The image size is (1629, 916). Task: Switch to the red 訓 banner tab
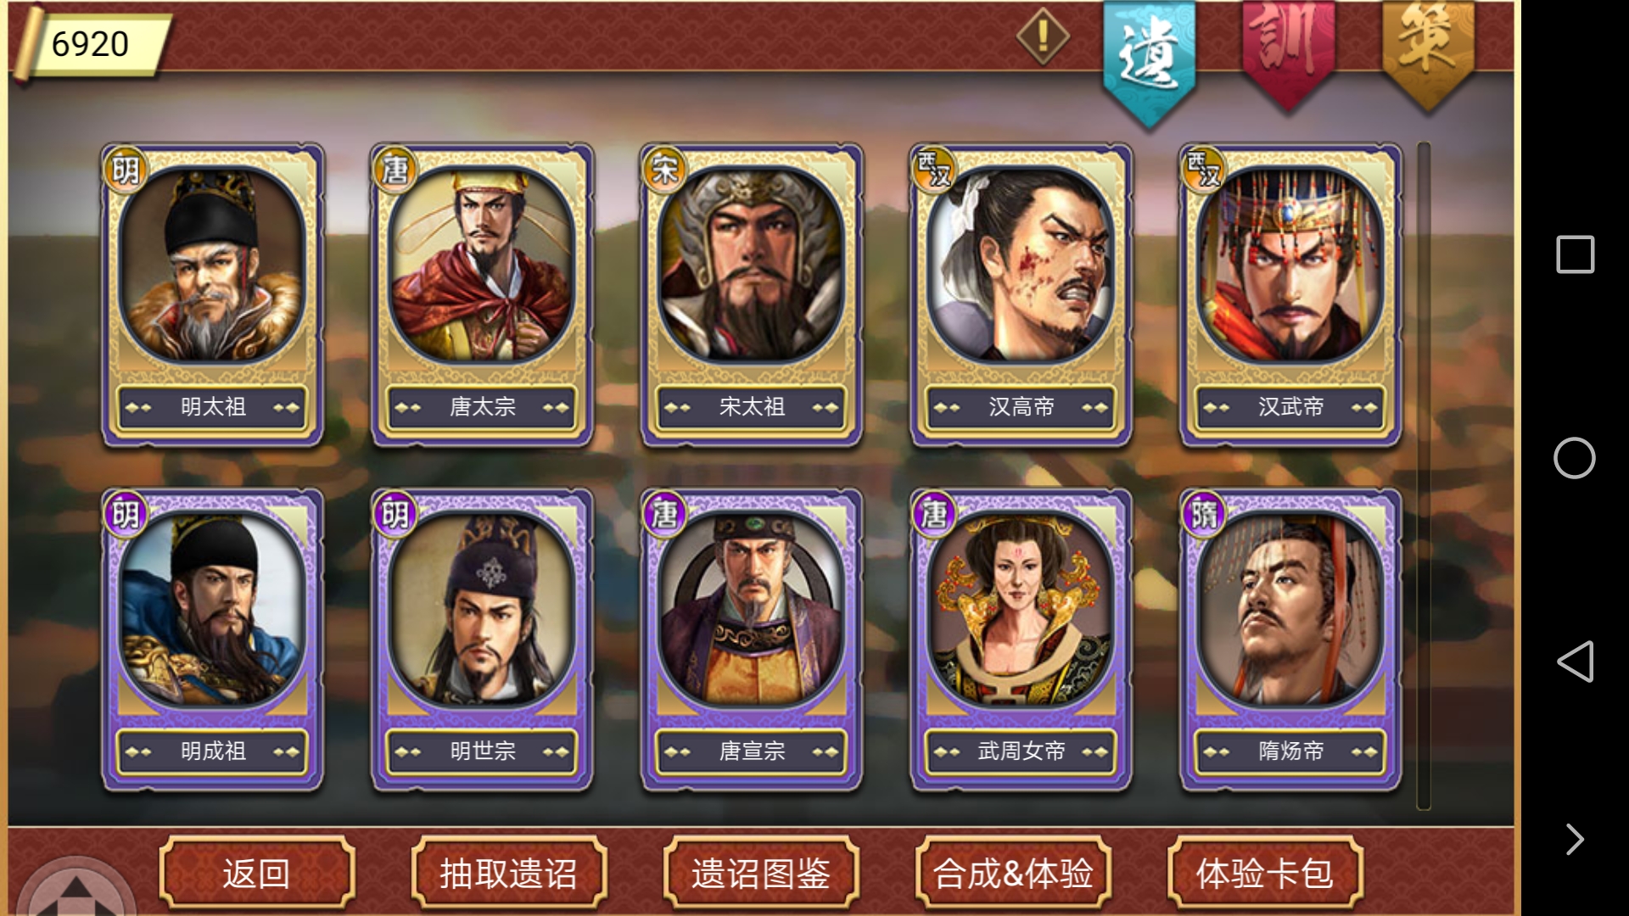[x=1288, y=53]
